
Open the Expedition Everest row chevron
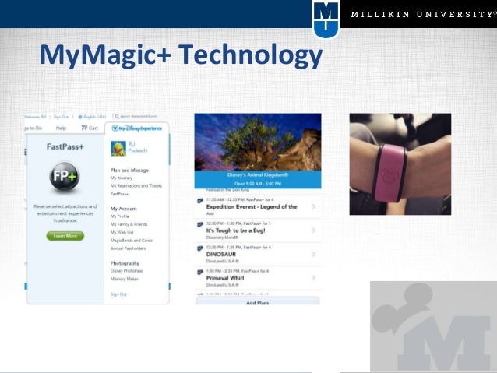[313, 206]
